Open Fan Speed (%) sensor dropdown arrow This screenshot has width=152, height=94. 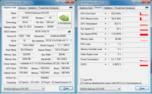[106, 29]
